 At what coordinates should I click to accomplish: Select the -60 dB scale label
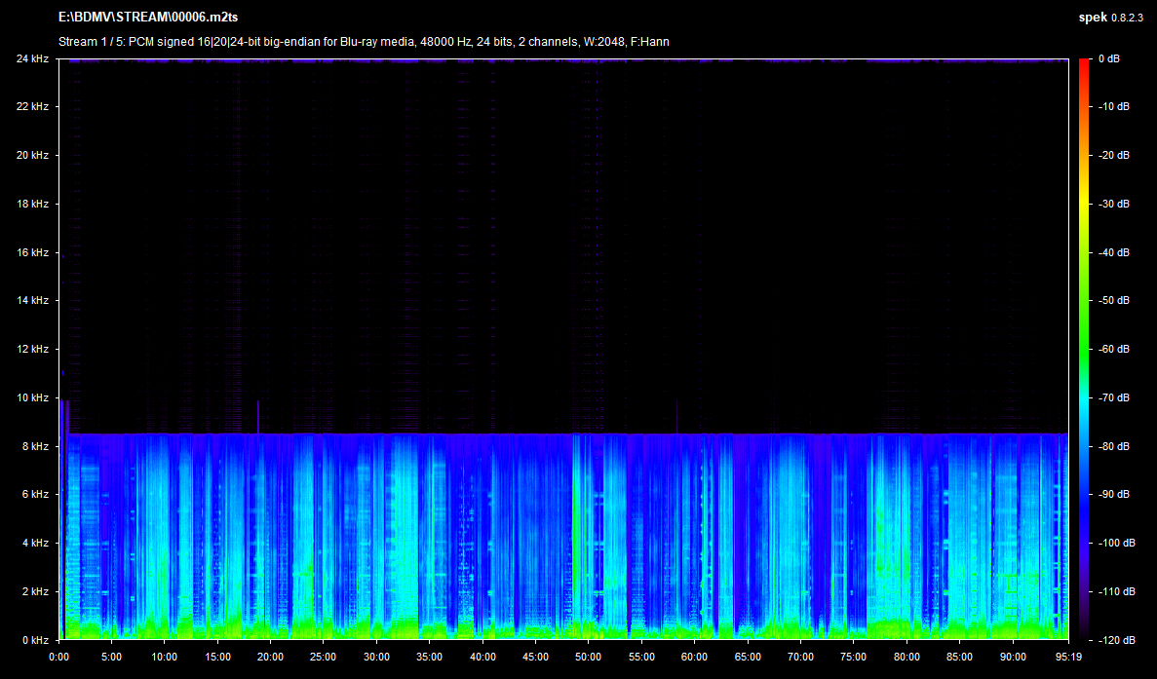click(1114, 349)
